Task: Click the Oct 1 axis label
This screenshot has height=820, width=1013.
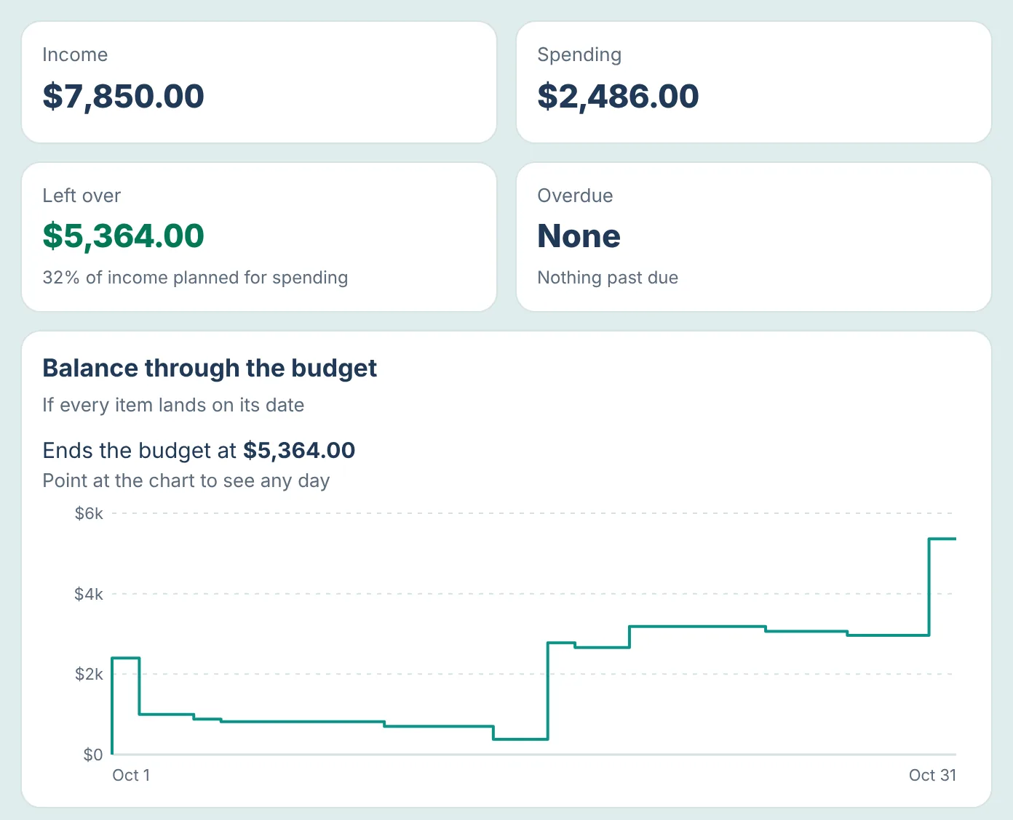Action: click(131, 775)
